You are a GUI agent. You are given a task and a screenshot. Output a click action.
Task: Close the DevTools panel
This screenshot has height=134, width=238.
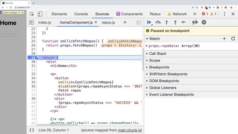233,14
